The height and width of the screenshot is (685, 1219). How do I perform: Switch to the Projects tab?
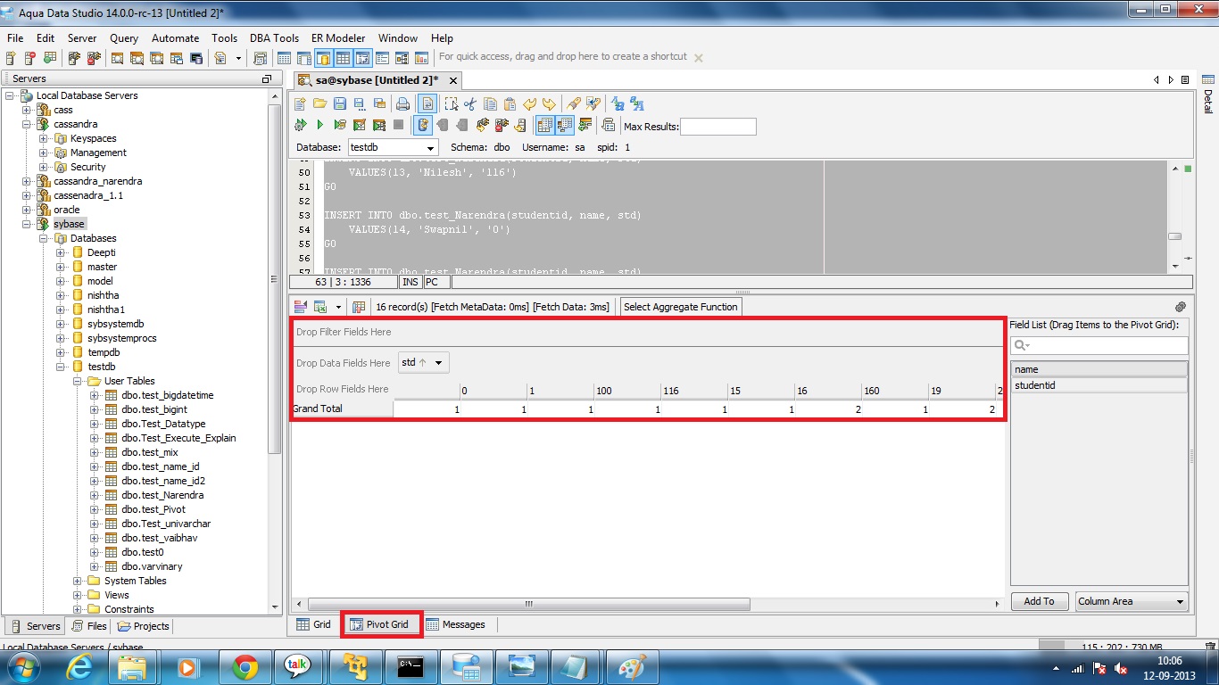tap(143, 626)
